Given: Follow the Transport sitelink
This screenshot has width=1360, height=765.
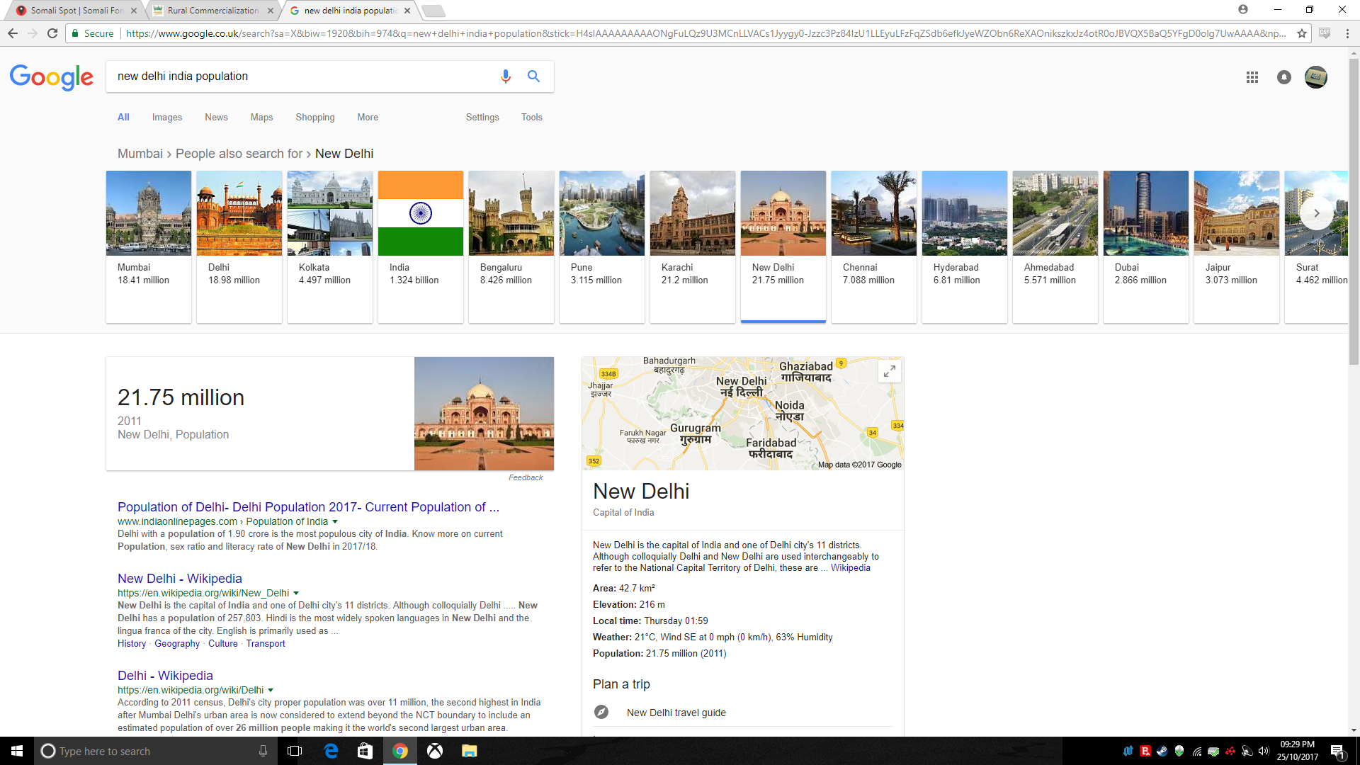Looking at the screenshot, I should click(x=266, y=644).
